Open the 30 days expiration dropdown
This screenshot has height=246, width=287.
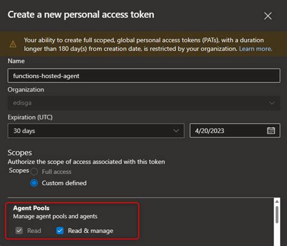click(96, 131)
